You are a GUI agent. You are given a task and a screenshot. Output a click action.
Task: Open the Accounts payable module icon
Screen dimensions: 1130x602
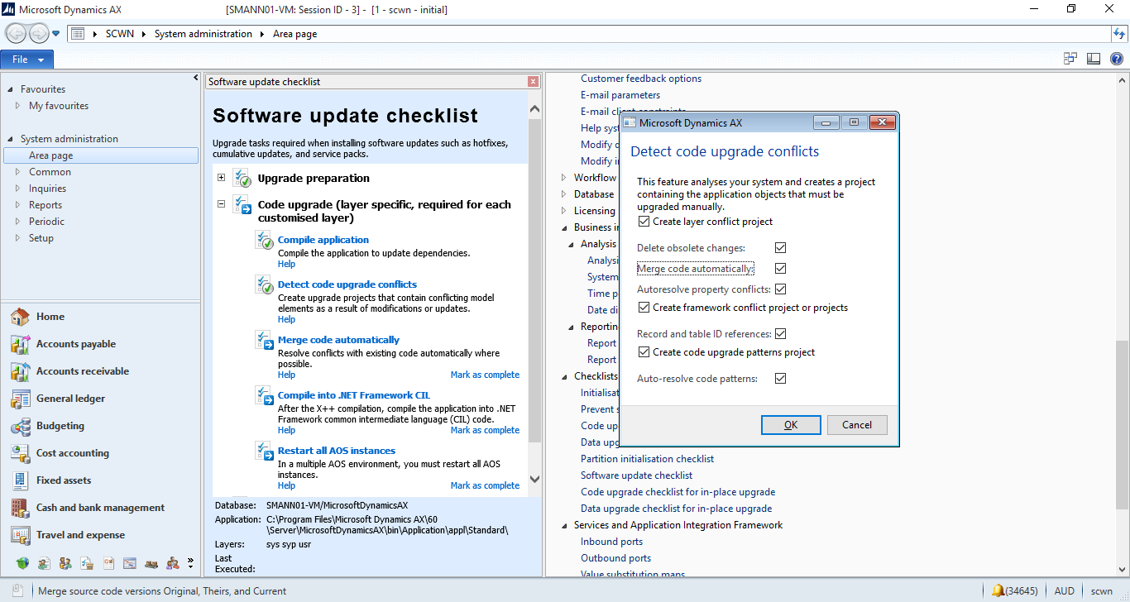[21, 344]
